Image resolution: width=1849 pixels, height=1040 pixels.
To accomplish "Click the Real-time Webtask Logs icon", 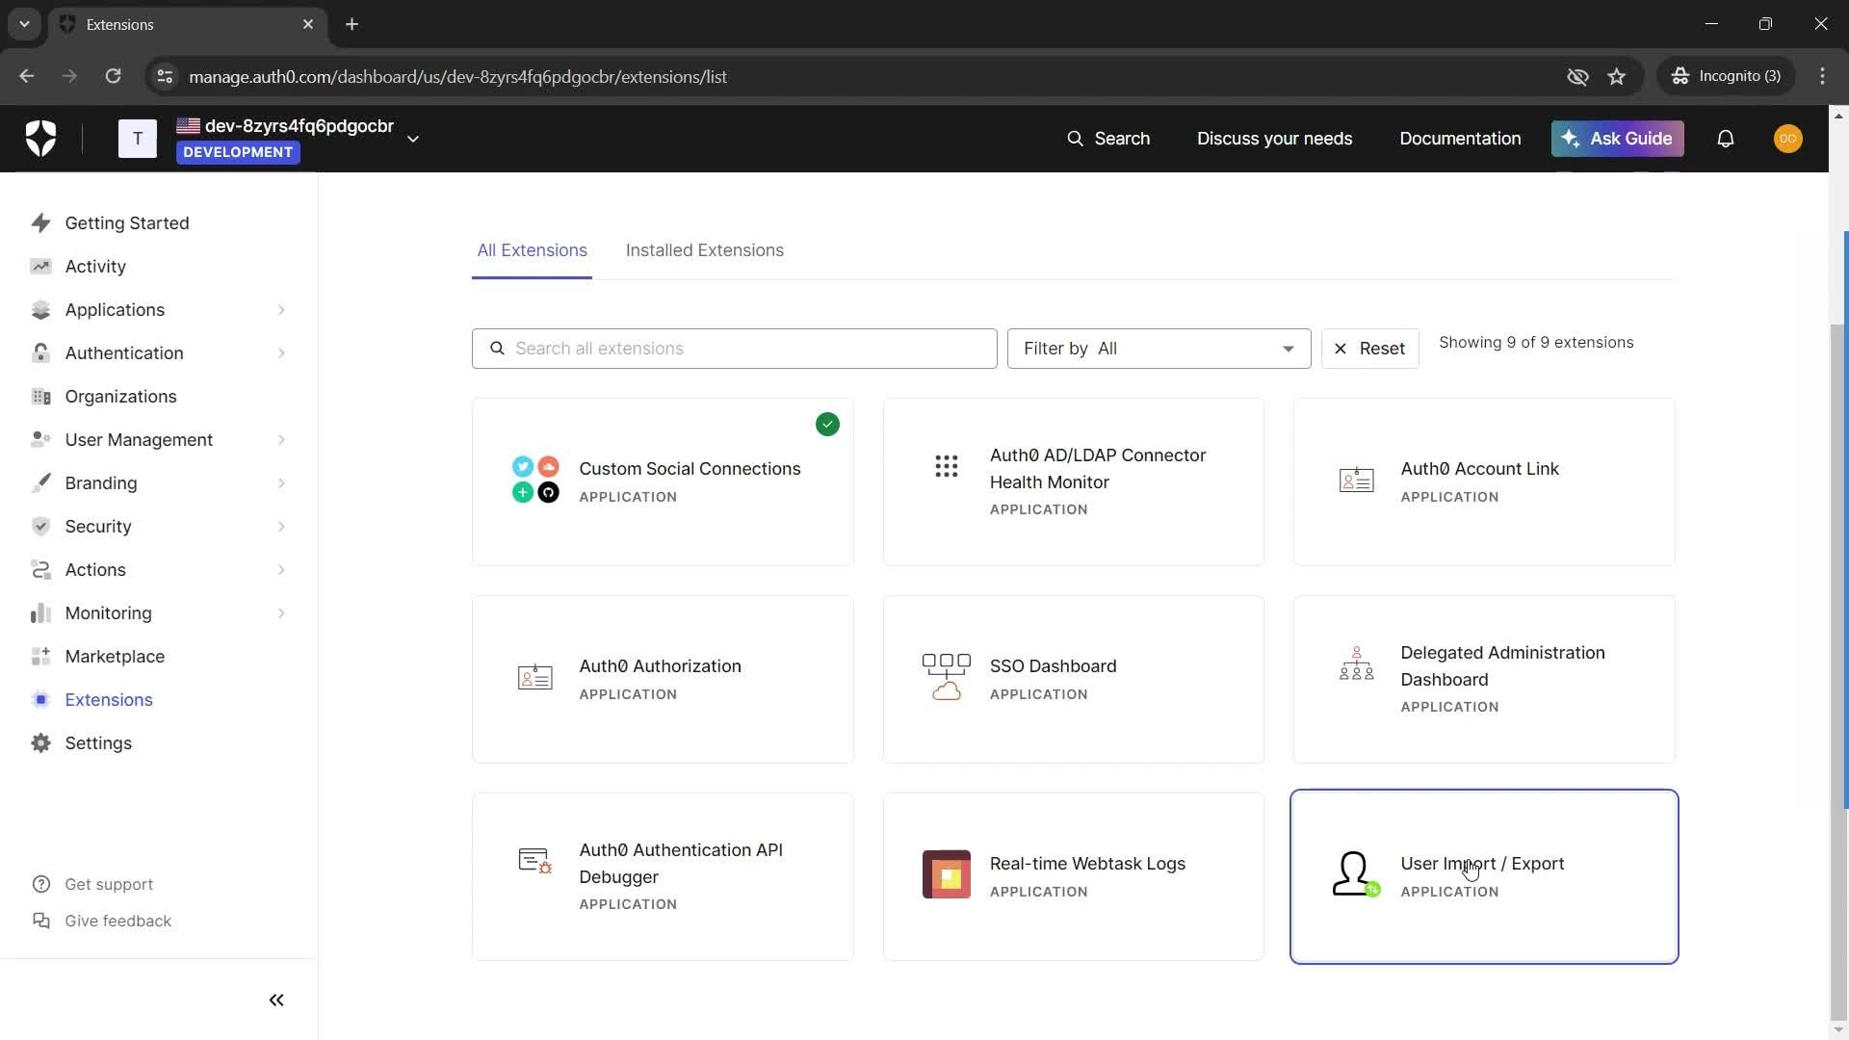I will click(946, 874).
